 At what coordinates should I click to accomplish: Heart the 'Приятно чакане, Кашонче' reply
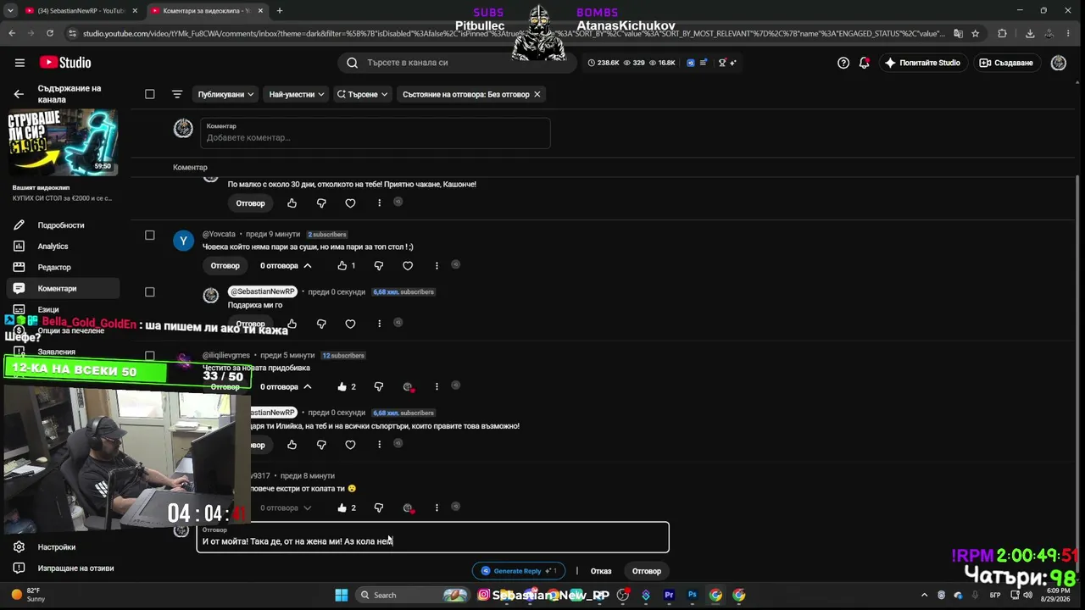coord(350,203)
